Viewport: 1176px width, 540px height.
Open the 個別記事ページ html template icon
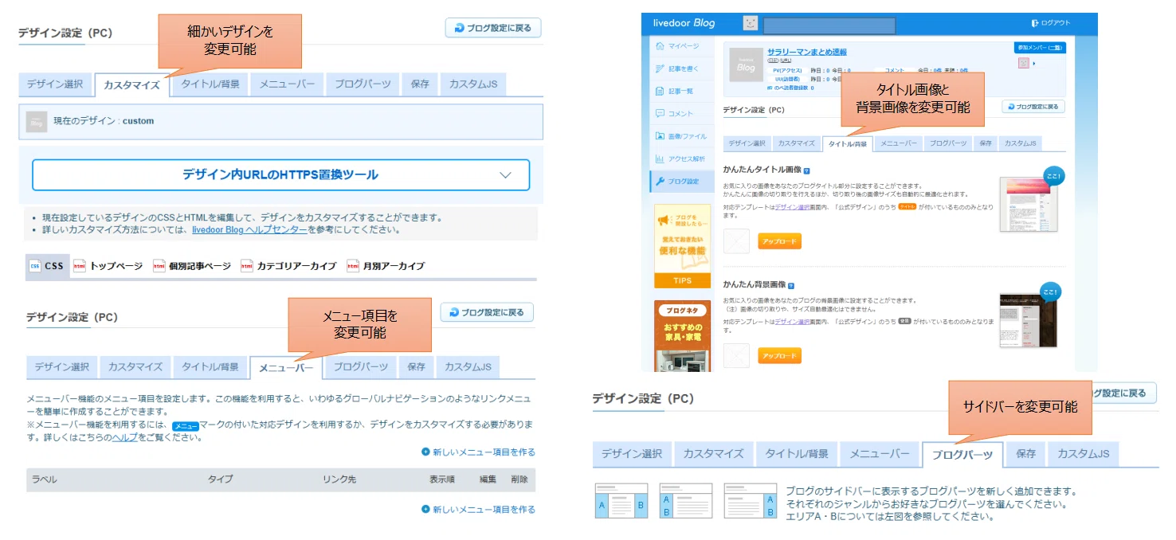coord(159,266)
